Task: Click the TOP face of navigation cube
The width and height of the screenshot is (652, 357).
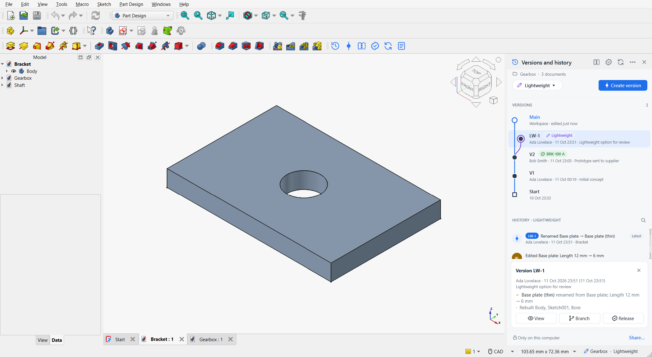Action: [476, 72]
